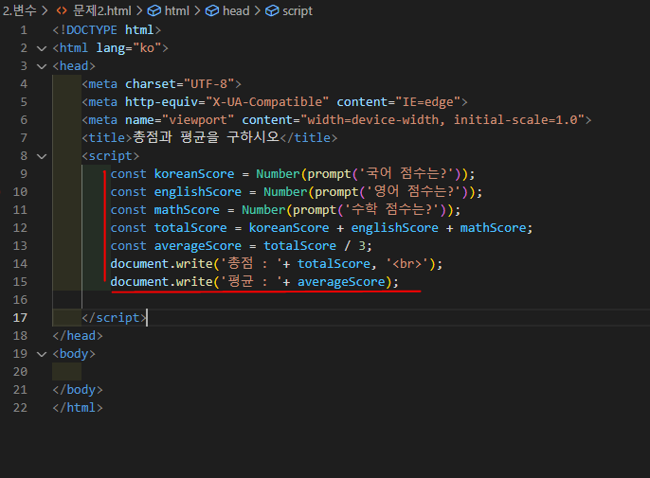This screenshot has height=478, width=650.
Task: Open the '문제2.html' breadcrumb item
Action: tap(102, 10)
